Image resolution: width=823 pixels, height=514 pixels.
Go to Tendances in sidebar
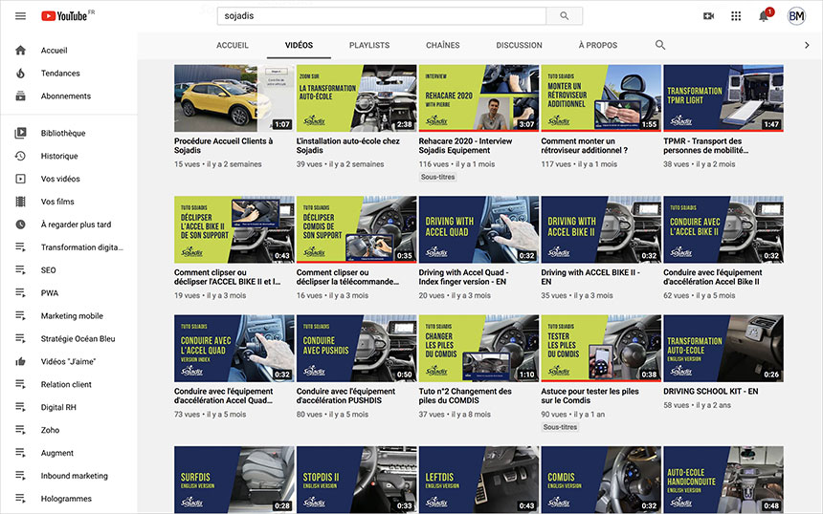60,74
